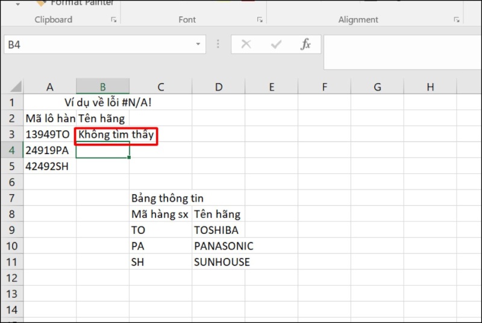Select cell "Bảng thông tin"

click(x=160, y=198)
